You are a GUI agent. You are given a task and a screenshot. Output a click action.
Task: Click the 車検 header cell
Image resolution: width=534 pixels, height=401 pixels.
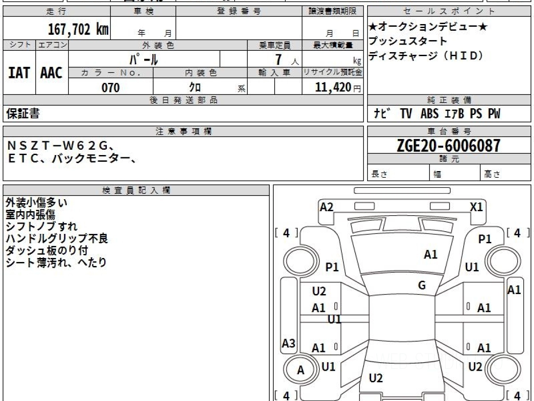tap(143, 12)
